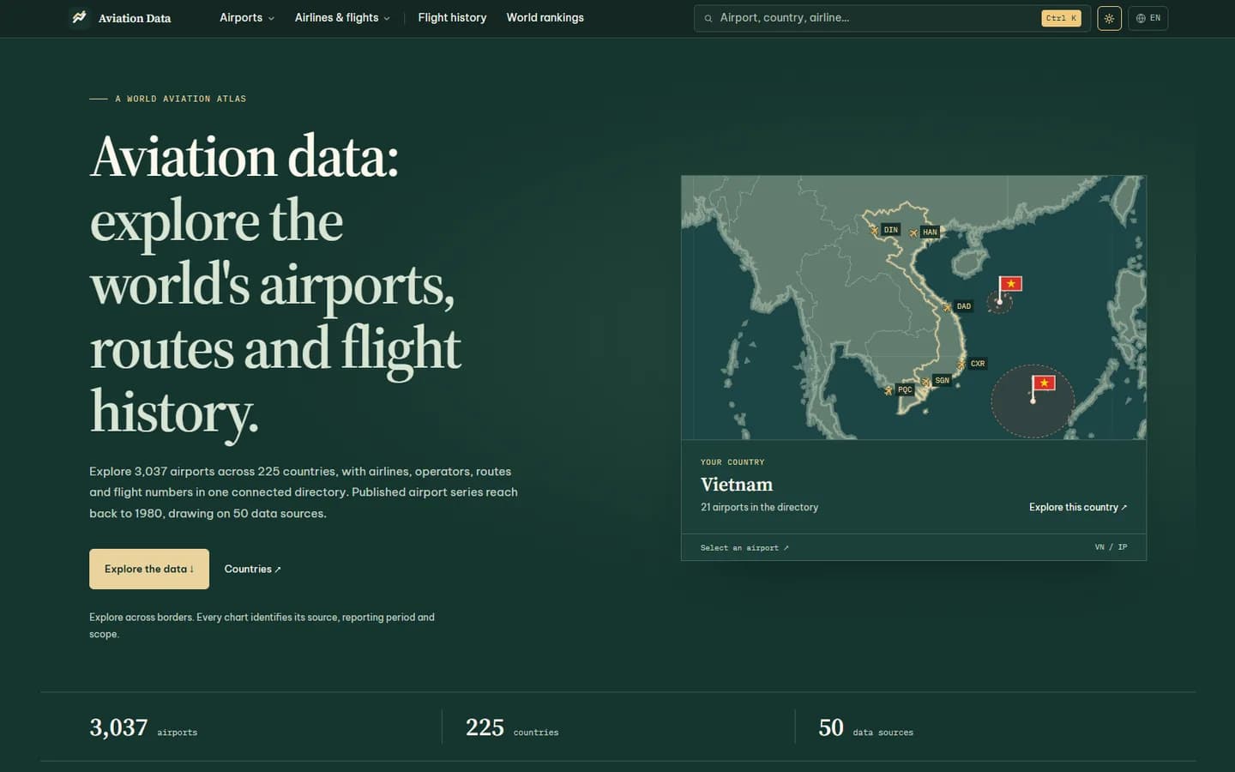
Task: Click the 225 countries statistic
Action: click(x=512, y=728)
